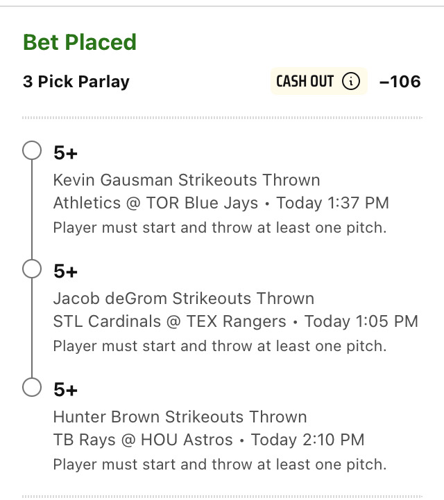Open Kevin Gausman Strikeouts Thrown pick
This screenshot has width=444, height=500.
point(187,180)
